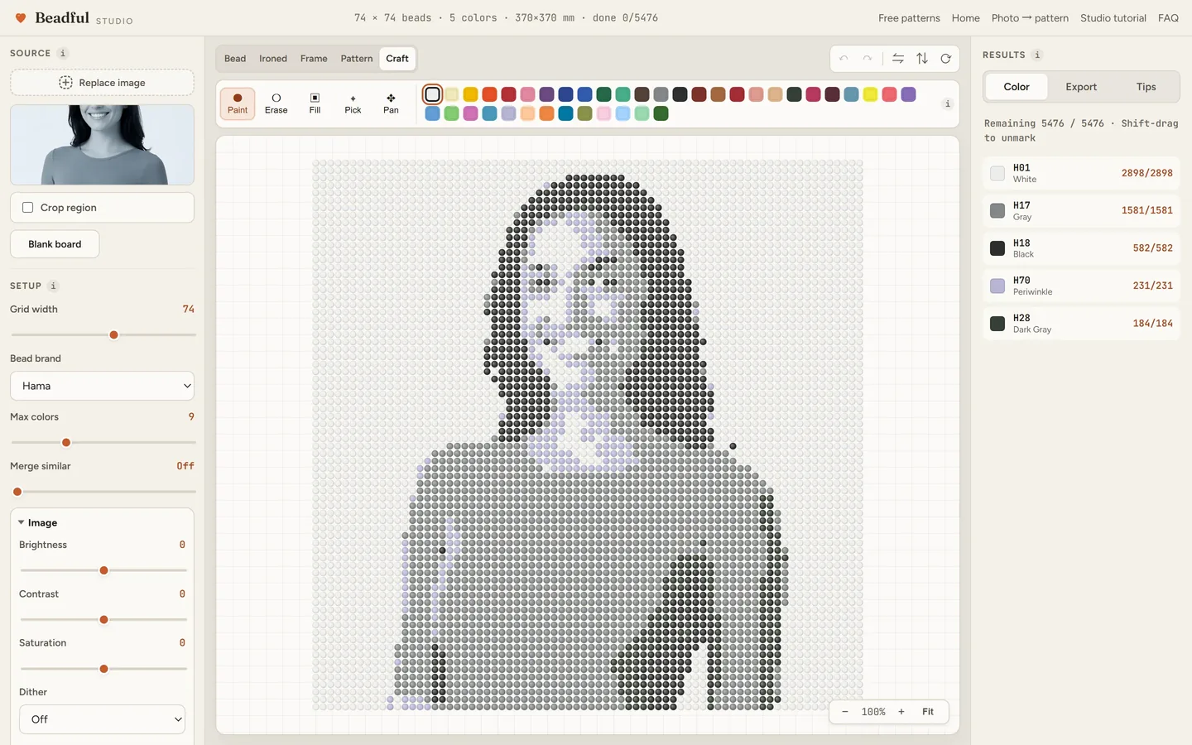Pick the dark green swatch ending second row
The image size is (1192, 745).
click(x=661, y=113)
